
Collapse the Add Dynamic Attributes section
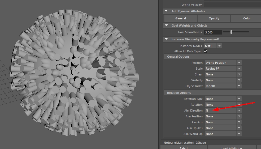coord(166,11)
